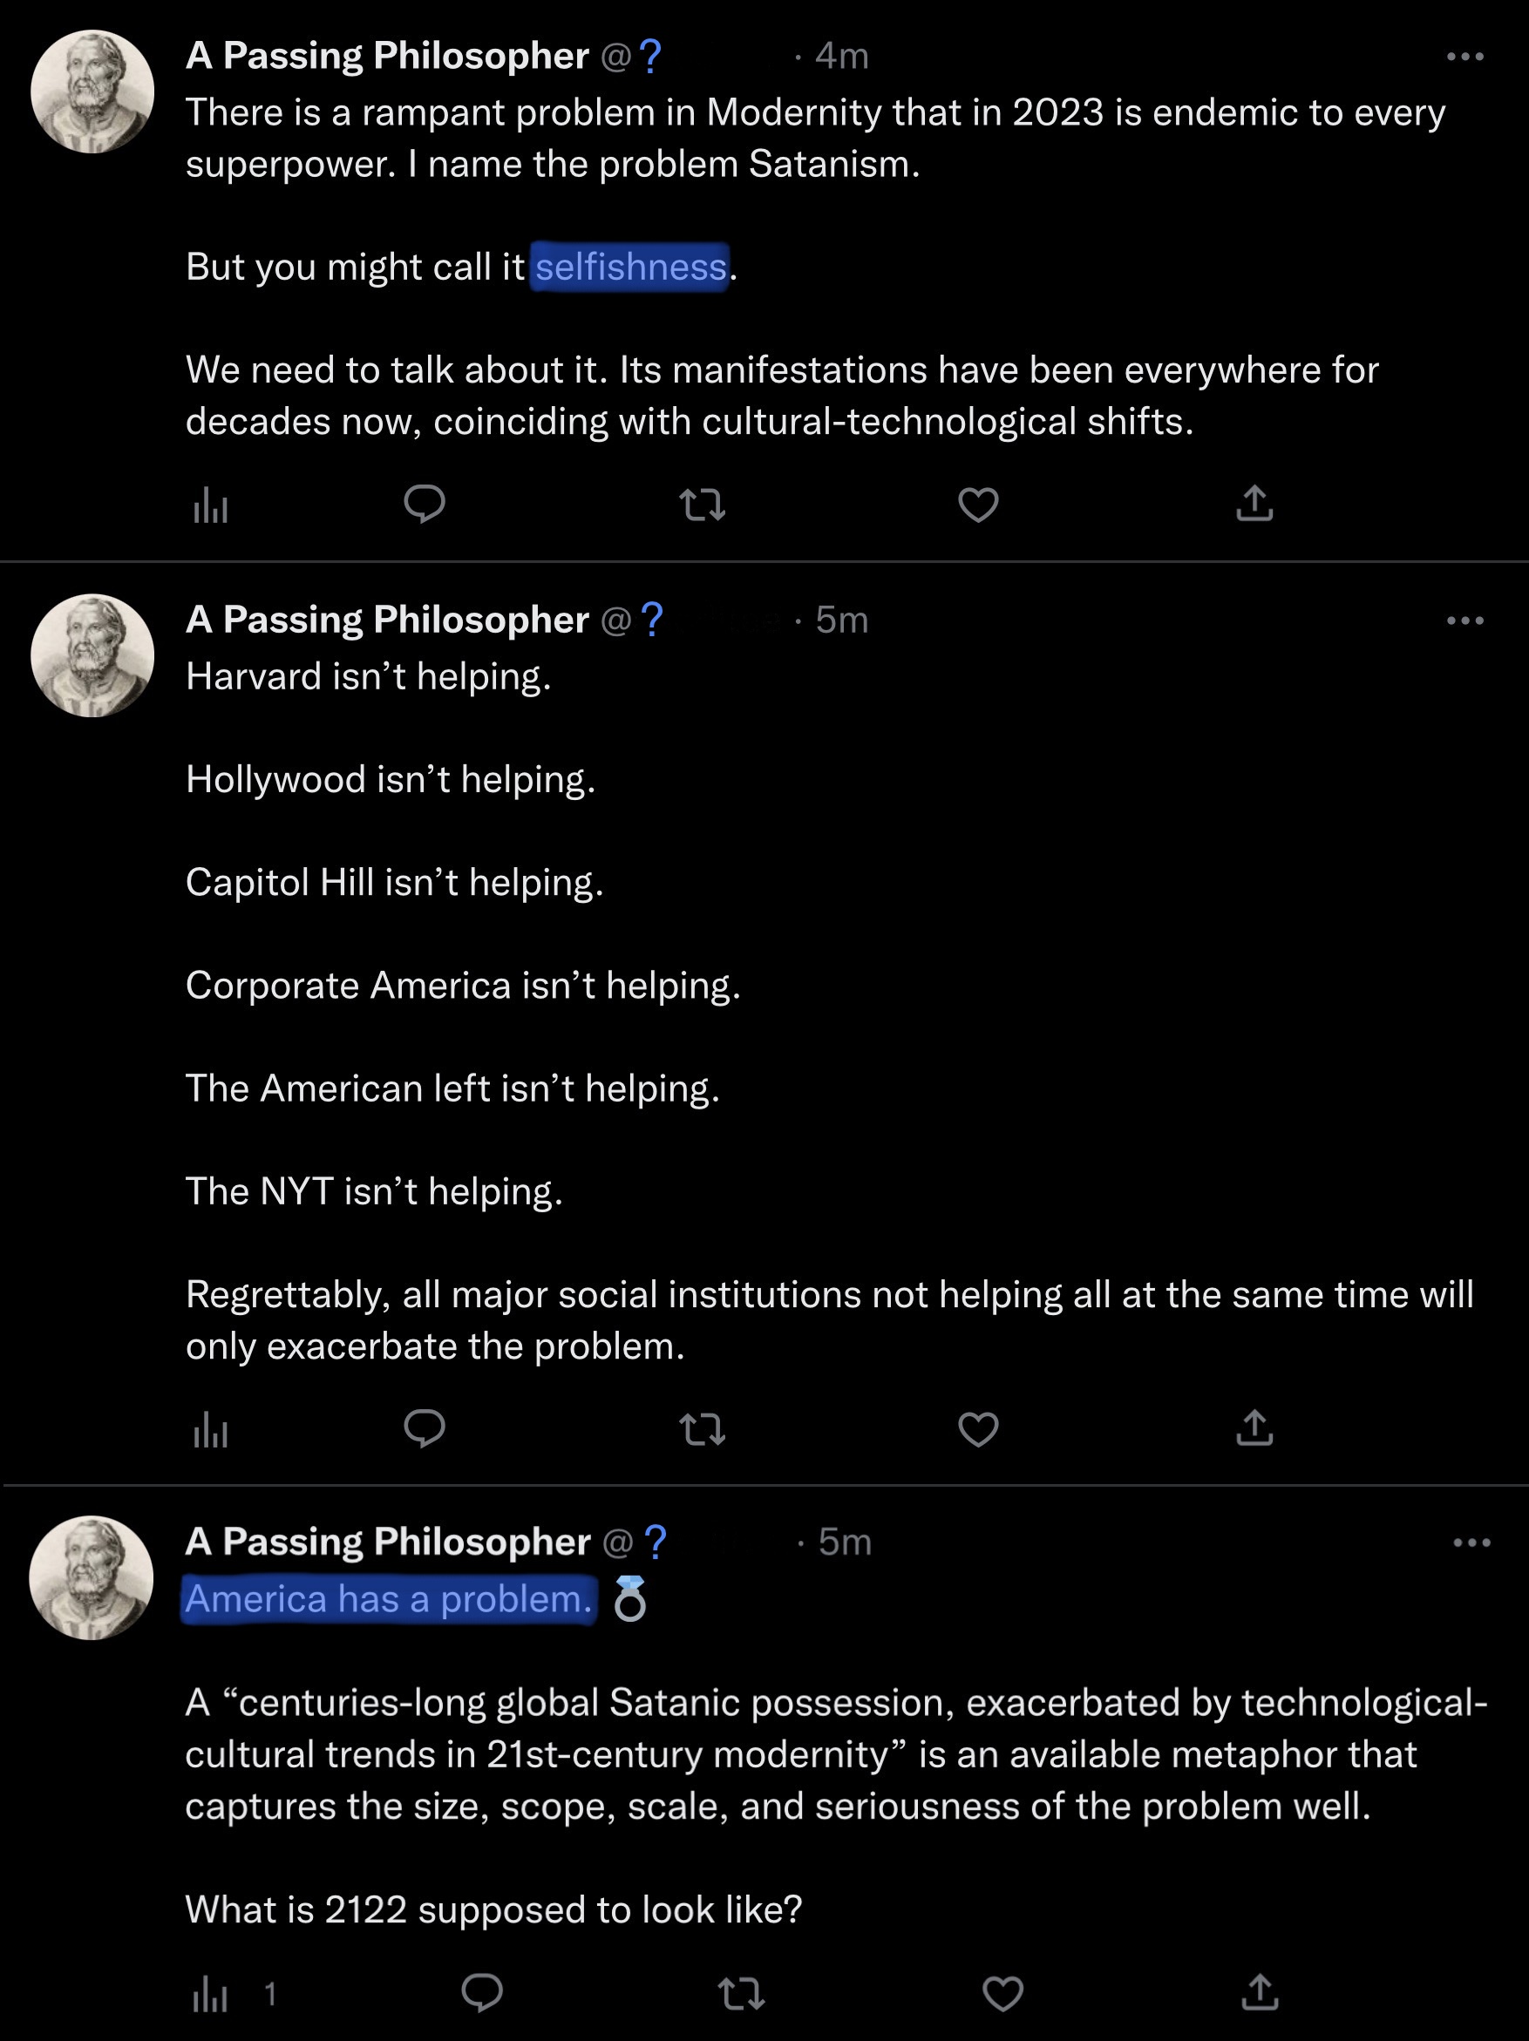Viewport: 1529px width, 2041px height.
Task: Open more options on the bottom tweet
Action: click(x=1471, y=1543)
